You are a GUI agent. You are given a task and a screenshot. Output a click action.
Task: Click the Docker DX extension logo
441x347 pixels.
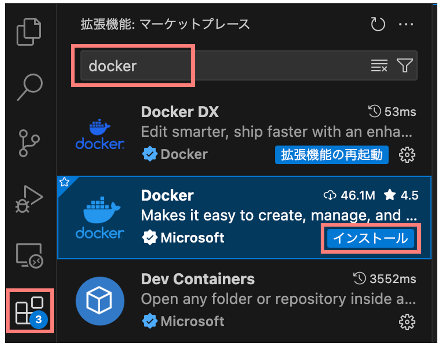coord(100,133)
